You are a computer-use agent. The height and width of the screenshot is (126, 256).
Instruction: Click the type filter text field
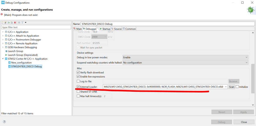[x=36, y=27]
